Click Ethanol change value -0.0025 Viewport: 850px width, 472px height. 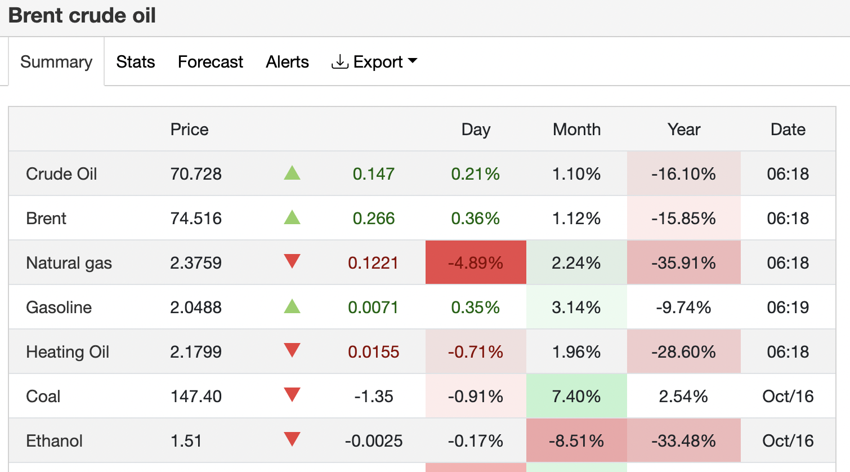click(374, 440)
